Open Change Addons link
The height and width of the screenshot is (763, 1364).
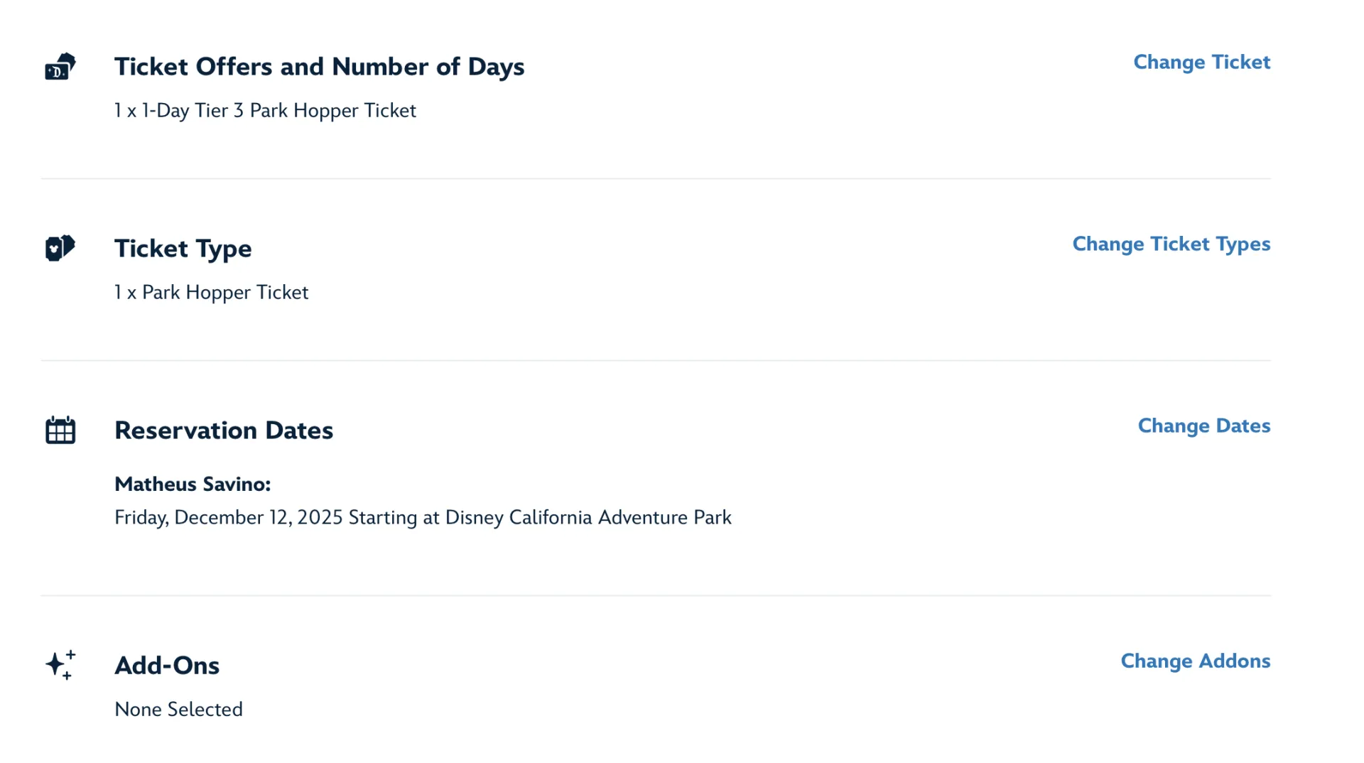1195,661
